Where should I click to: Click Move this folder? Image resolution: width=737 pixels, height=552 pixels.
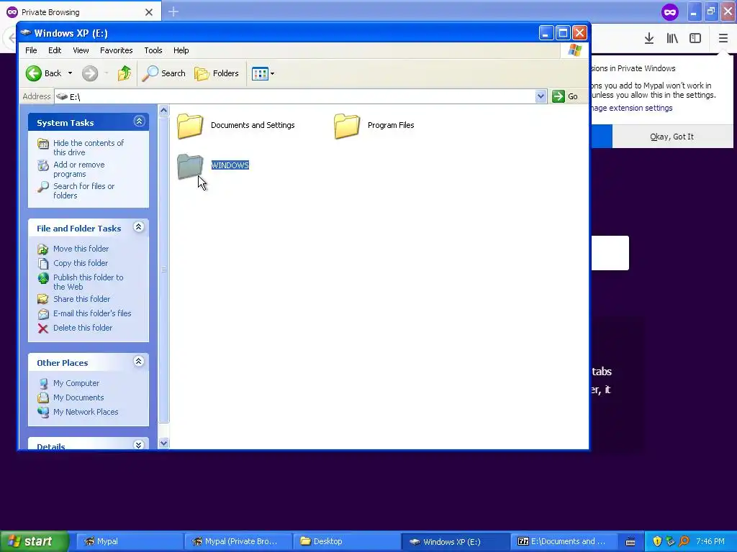81,249
